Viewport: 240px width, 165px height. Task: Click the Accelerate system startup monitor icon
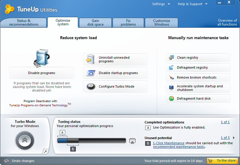point(171,88)
